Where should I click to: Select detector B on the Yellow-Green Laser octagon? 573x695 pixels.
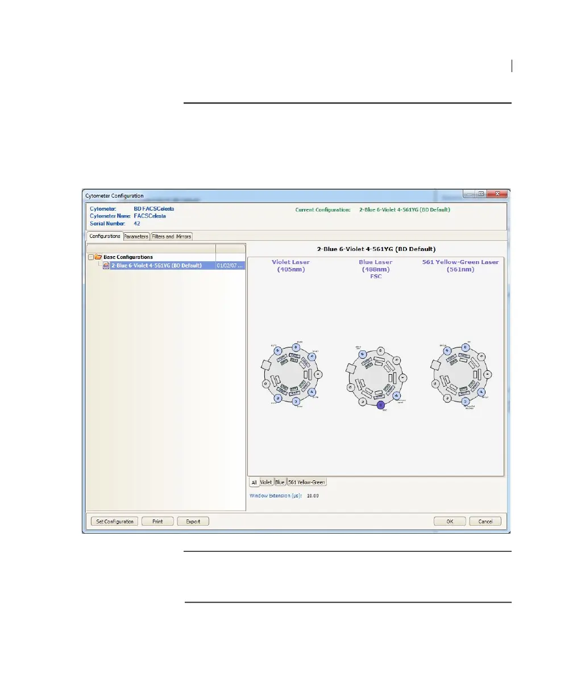(447, 351)
